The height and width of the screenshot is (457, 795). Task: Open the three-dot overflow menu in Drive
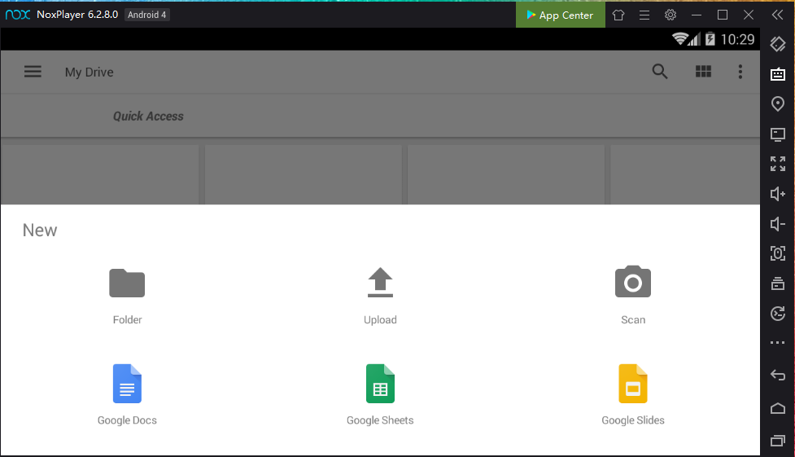tap(740, 72)
